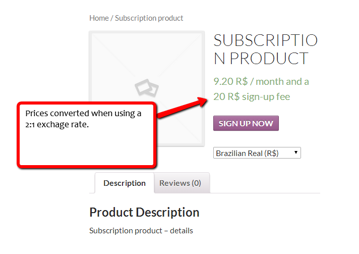Viewport: 359px width, 254px height.
Task: Click the placeholder picture icon in product image
Action: click(x=147, y=89)
